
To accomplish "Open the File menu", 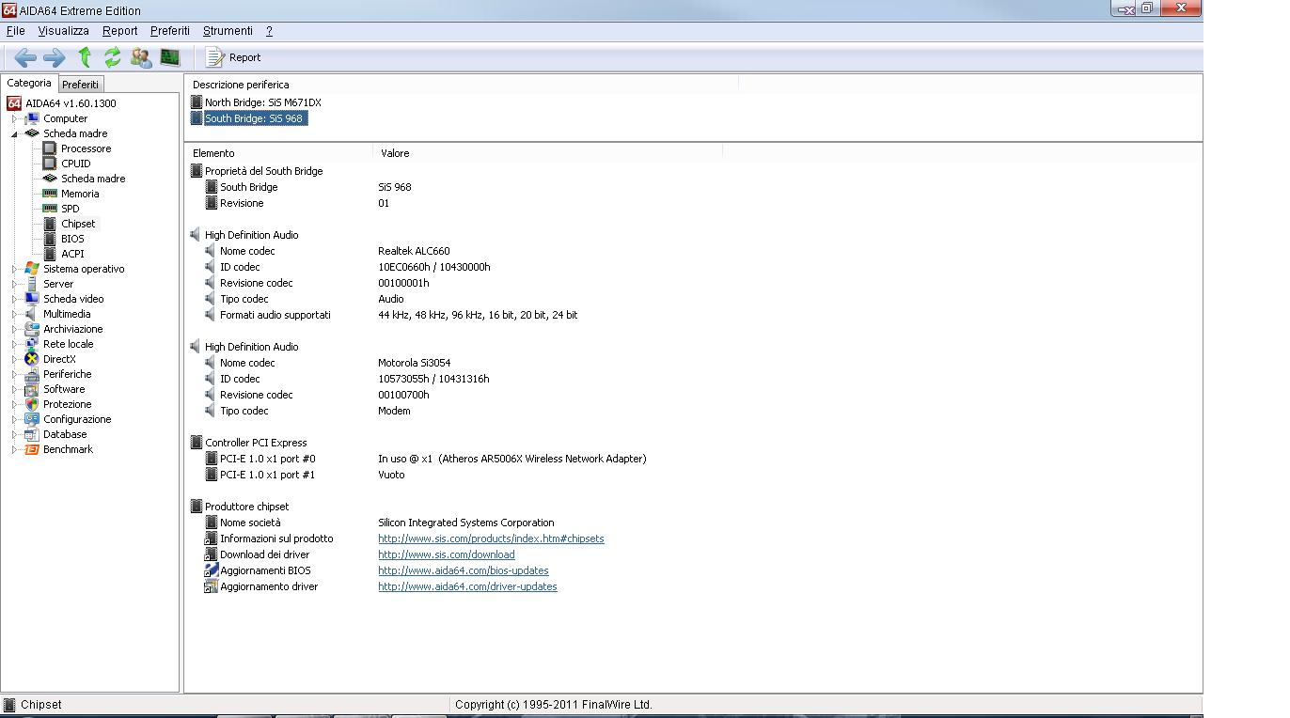I will click(x=15, y=31).
